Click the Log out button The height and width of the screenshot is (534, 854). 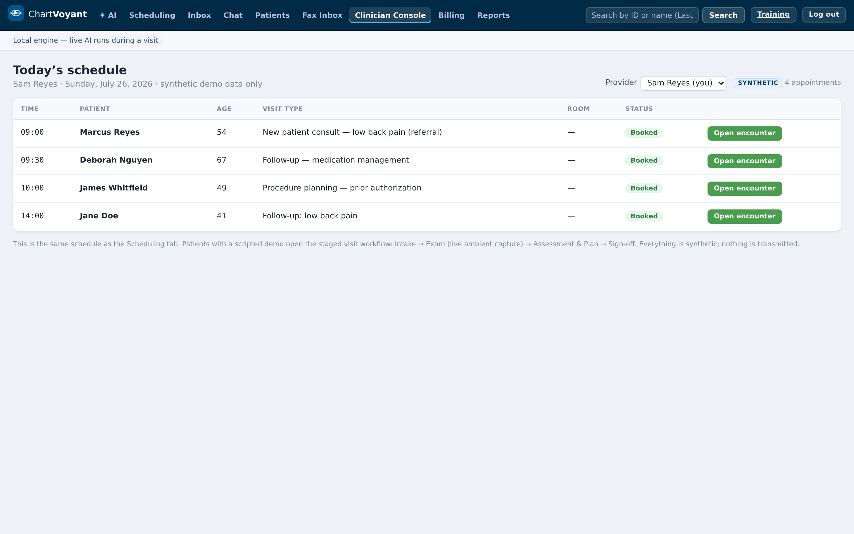[x=824, y=15]
